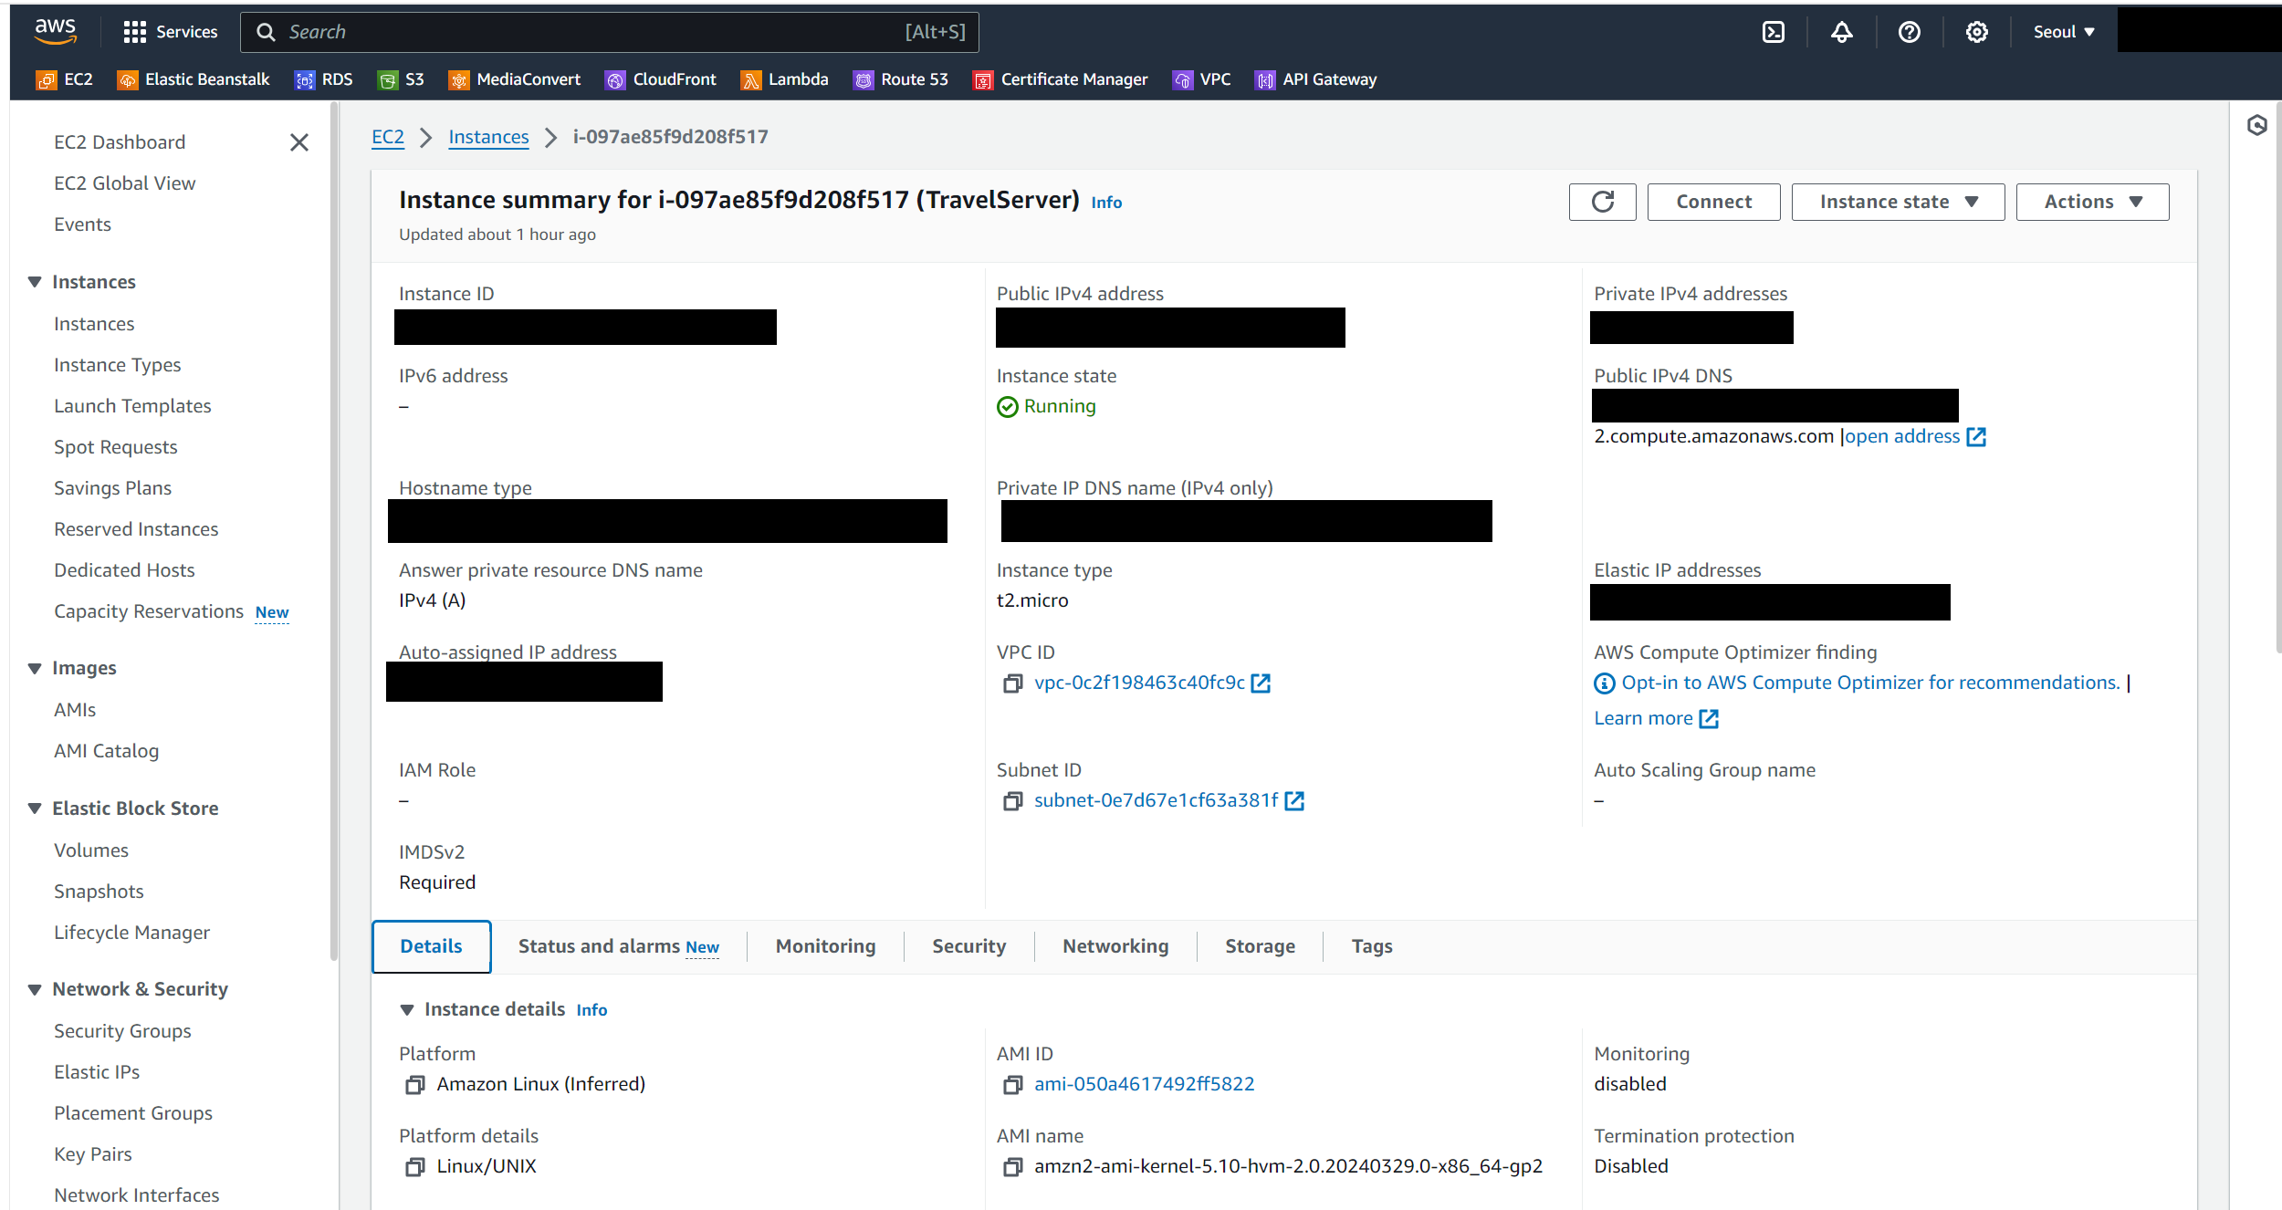Click the Connect button
The image size is (2282, 1210).
1713,202
